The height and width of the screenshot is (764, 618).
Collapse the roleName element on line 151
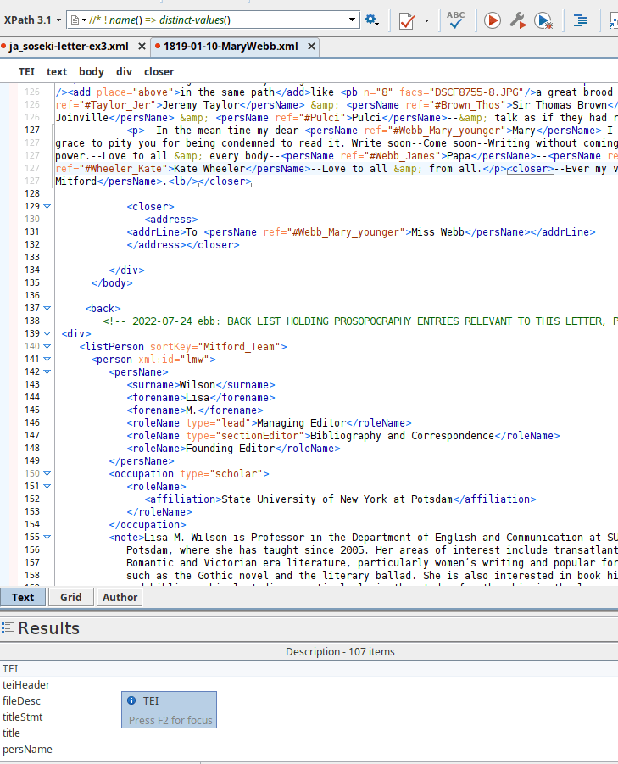click(47, 486)
